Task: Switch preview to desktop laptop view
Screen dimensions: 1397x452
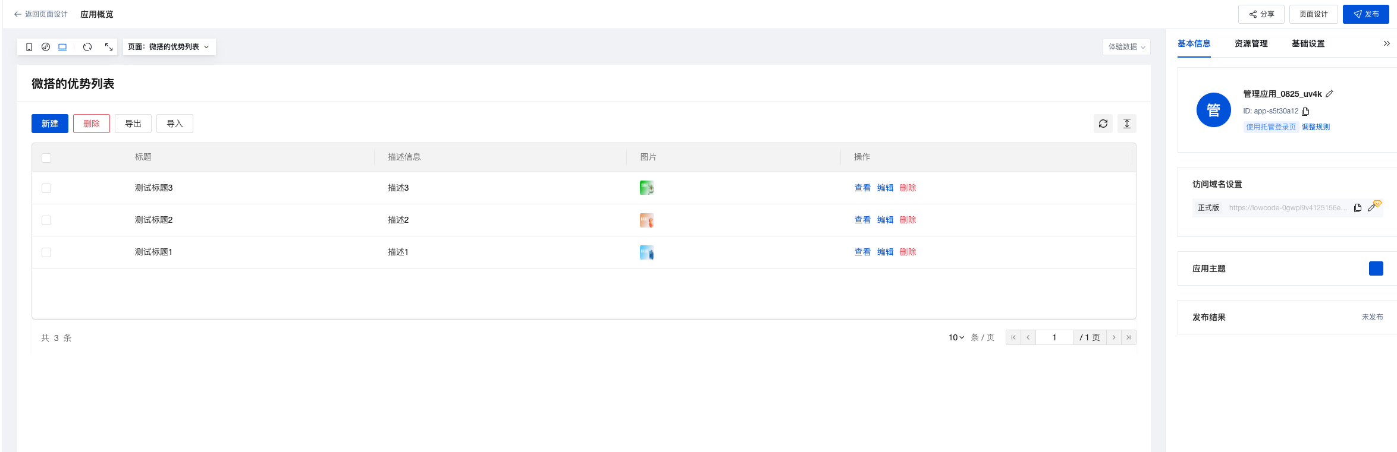Action: (x=62, y=47)
